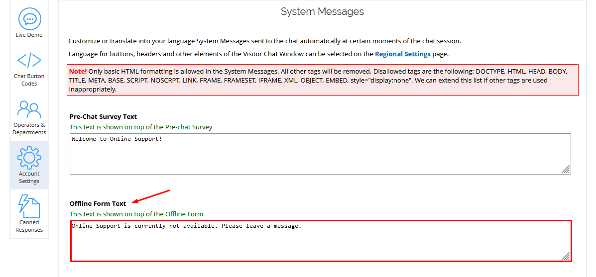Select the Account Settings gear icon
Viewport: 596px width, 277px height.
[x=29, y=157]
